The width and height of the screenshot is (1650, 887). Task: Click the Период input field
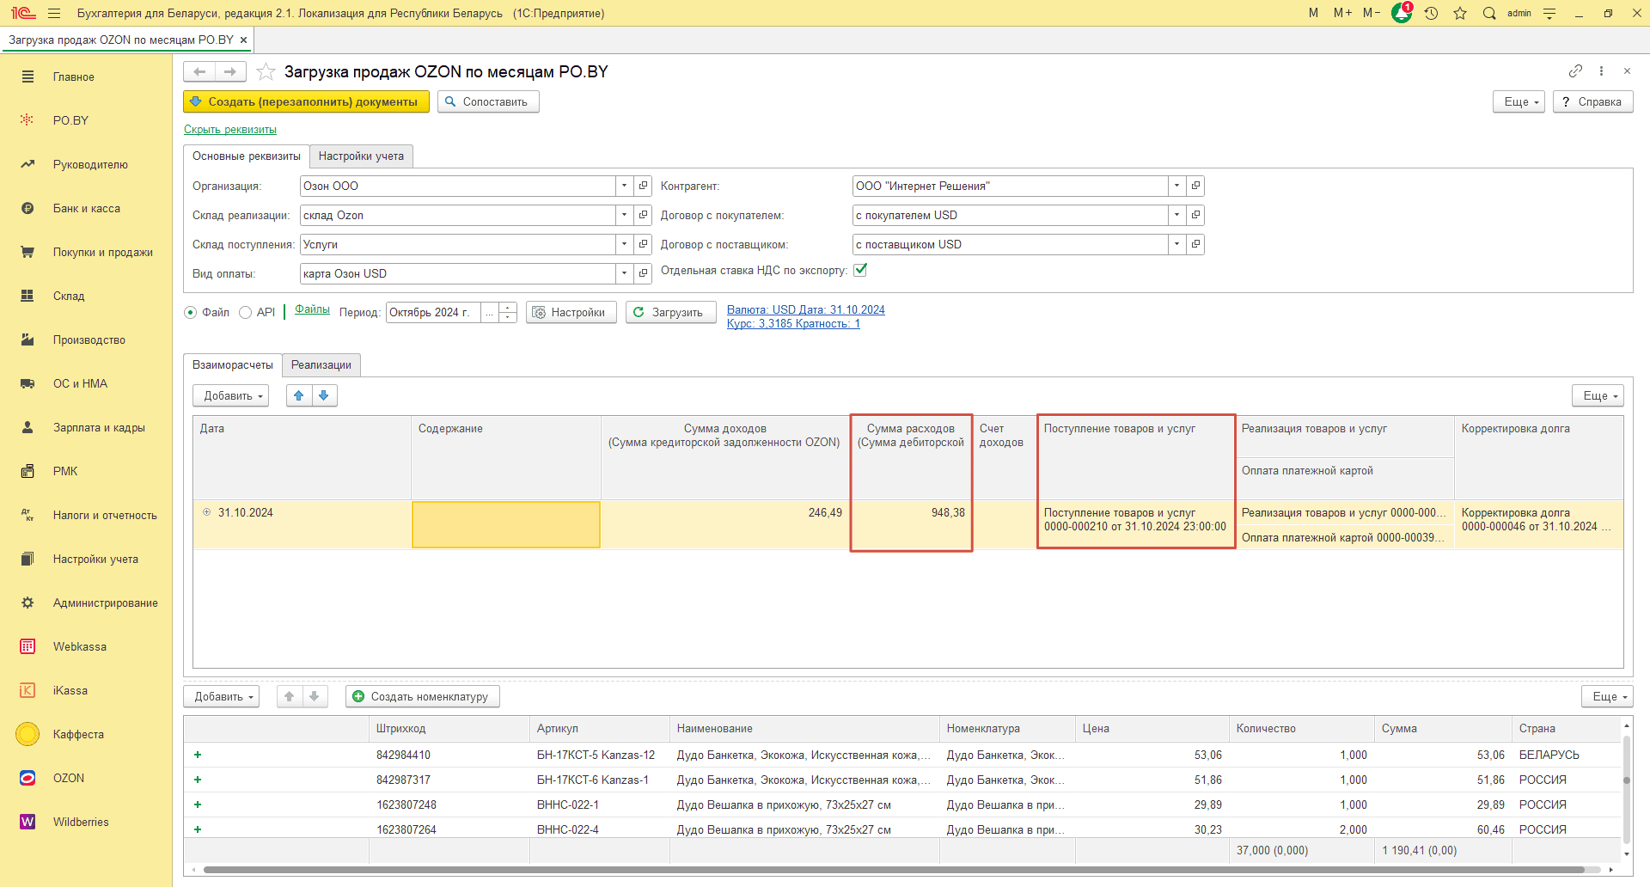coord(433,312)
